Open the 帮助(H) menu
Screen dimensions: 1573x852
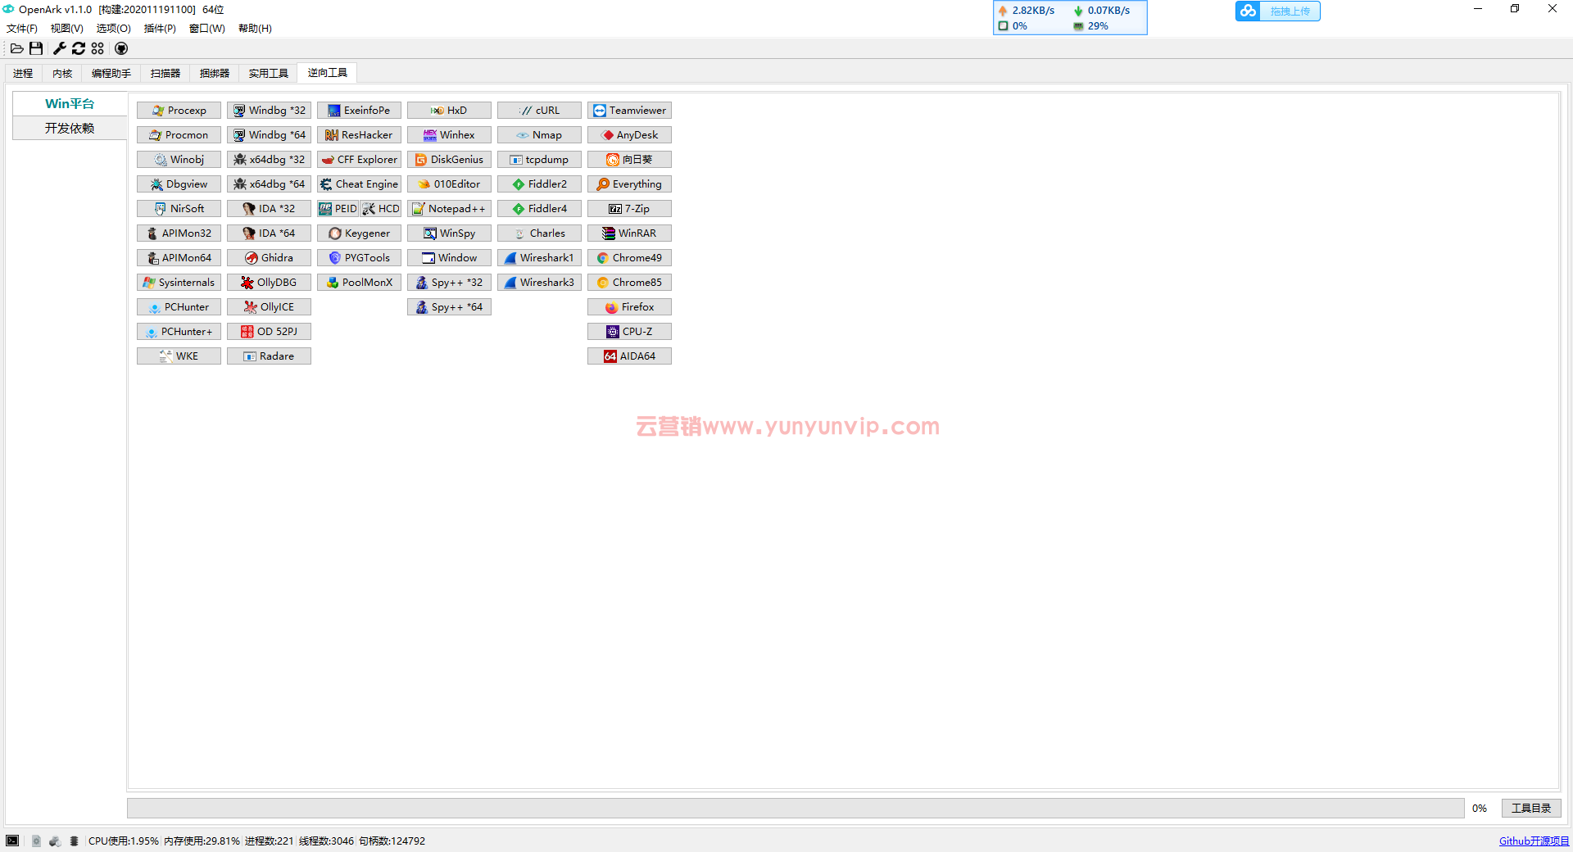point(255,29)
